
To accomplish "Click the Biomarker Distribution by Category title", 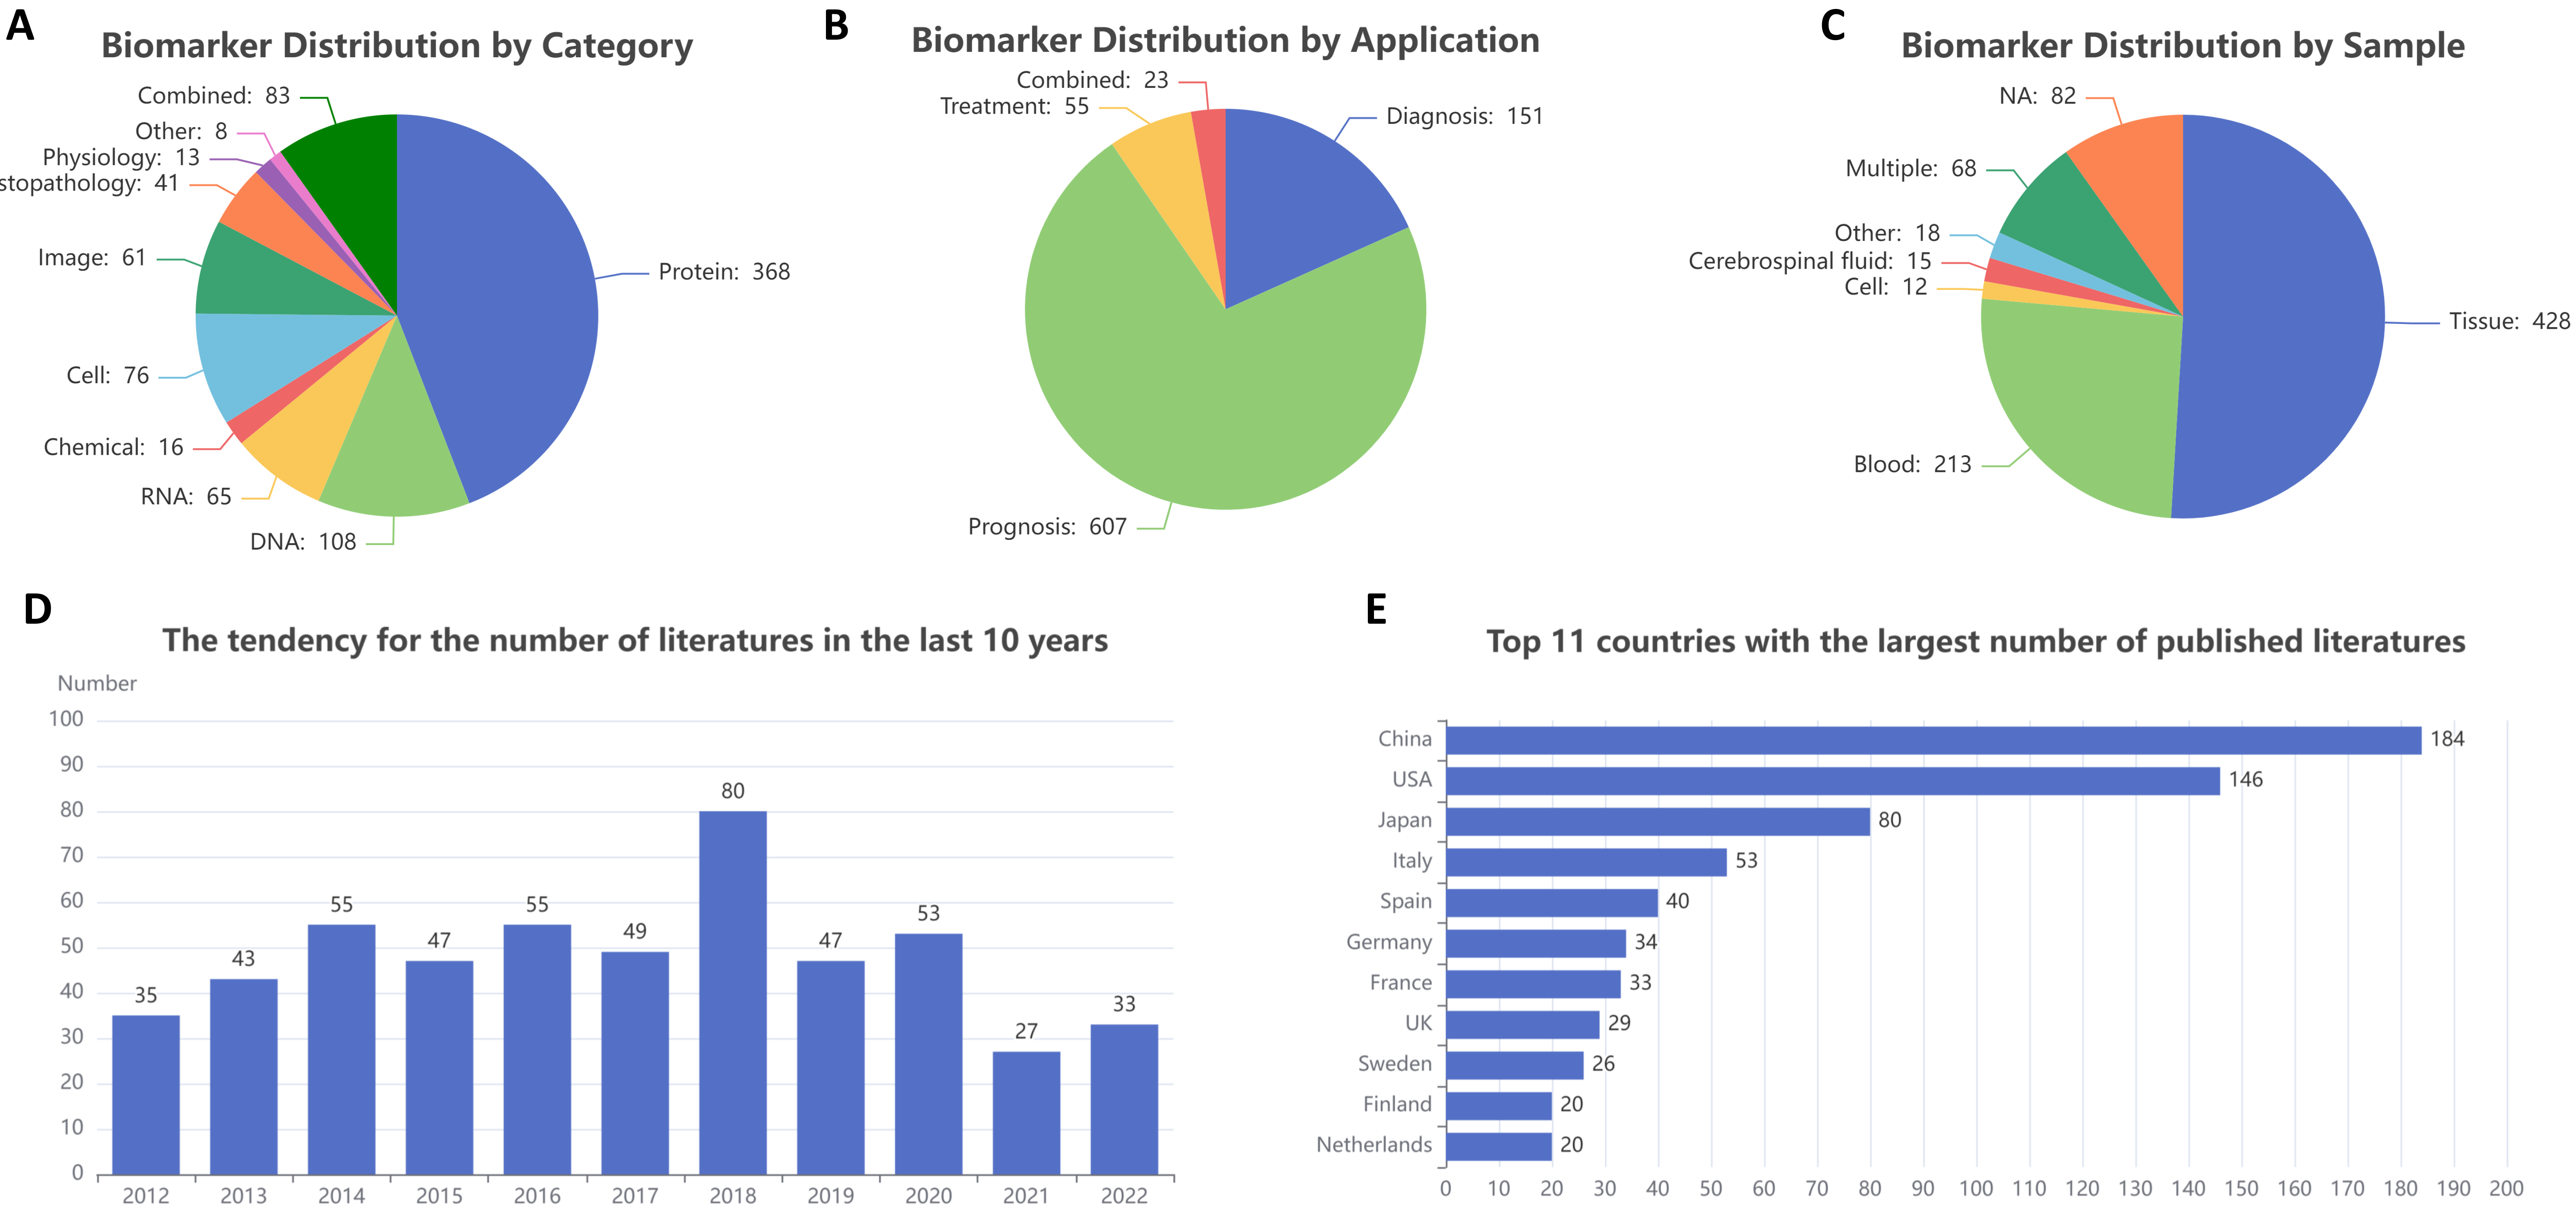I will coord(397,46).
